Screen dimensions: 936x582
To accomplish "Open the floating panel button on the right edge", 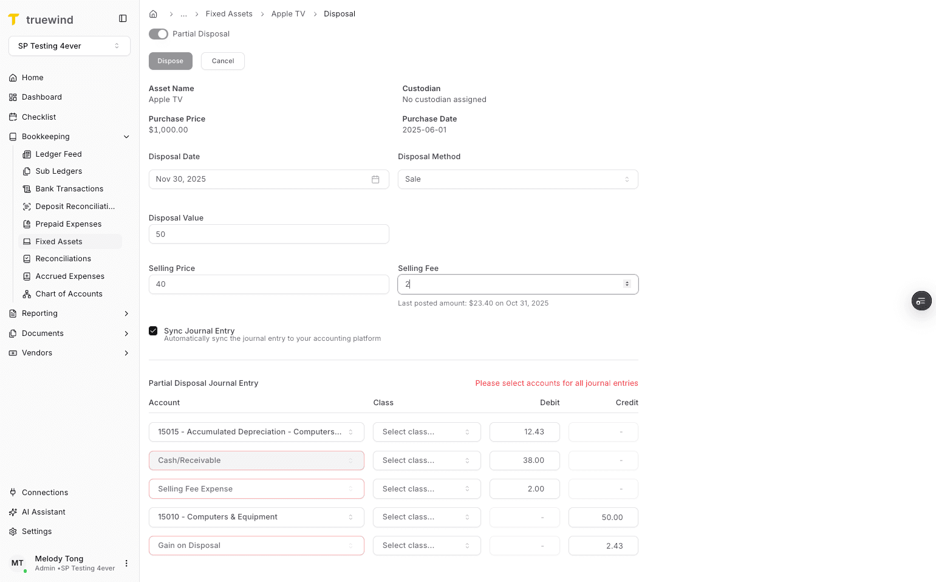I will pos(921,301).
